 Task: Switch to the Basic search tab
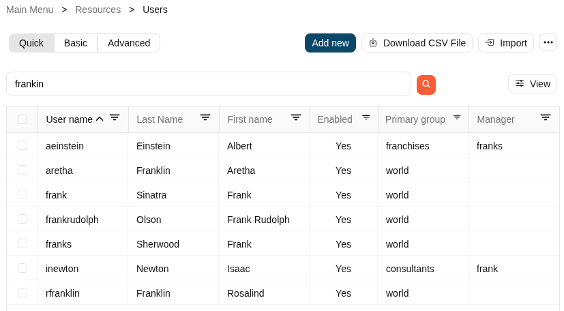[x=76, y=43]
